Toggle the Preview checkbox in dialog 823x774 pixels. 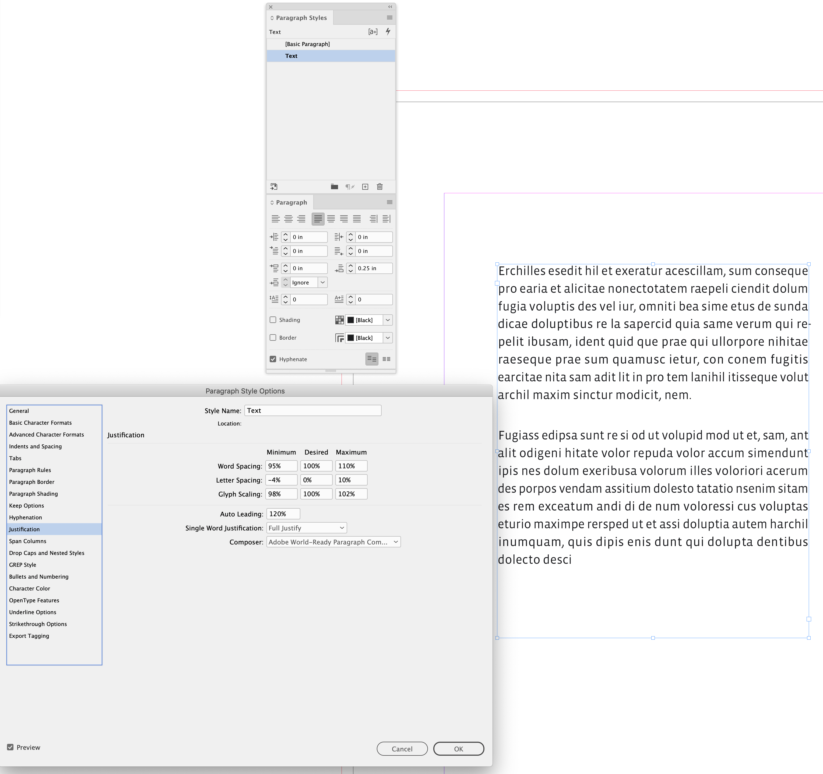point(10,748)
